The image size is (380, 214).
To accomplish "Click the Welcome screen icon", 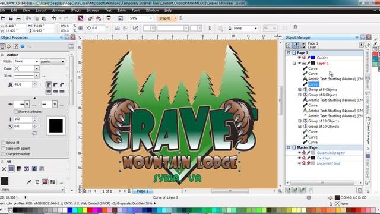I will coord(121,18).
